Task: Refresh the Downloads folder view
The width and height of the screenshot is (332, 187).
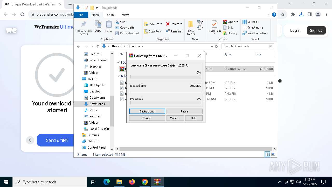Action: coord(216,46)
